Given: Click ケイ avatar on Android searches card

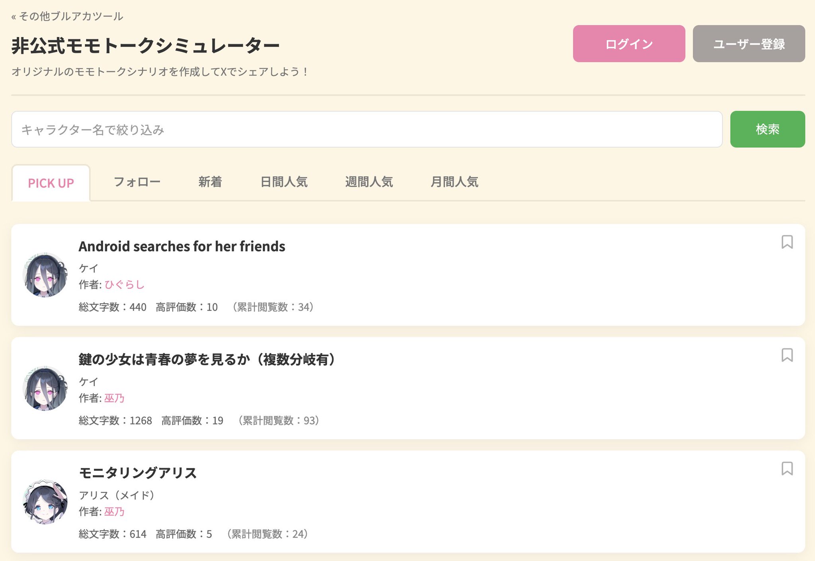Looking at the screenshot, I should [45, 275].
